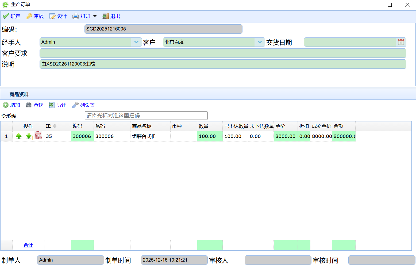
Task: Click the printer 打印 icon
Action: pyautogui.click(x=76, y=16)
